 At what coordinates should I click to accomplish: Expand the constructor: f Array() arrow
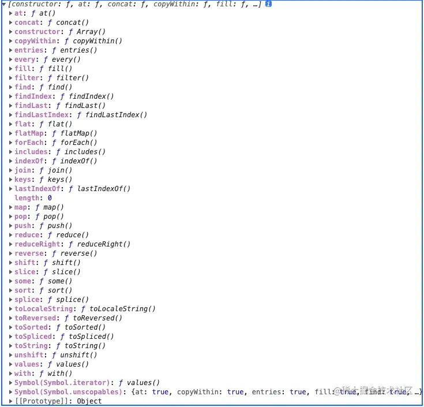[10, 32]
